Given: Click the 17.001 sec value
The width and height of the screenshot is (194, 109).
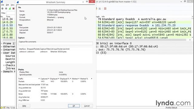Looking at the screenshot, I should click(x=45, y=85).
